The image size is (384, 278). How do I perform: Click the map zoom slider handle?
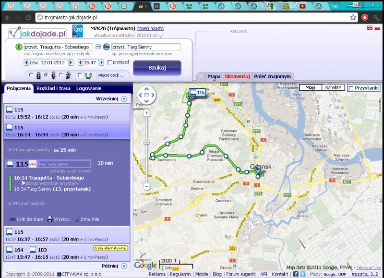(x=146, y=143)
